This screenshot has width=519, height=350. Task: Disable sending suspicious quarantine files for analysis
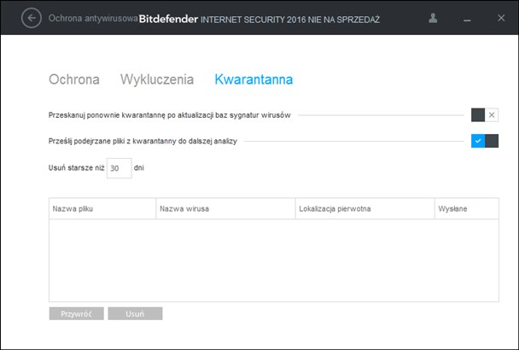[484, 141]
